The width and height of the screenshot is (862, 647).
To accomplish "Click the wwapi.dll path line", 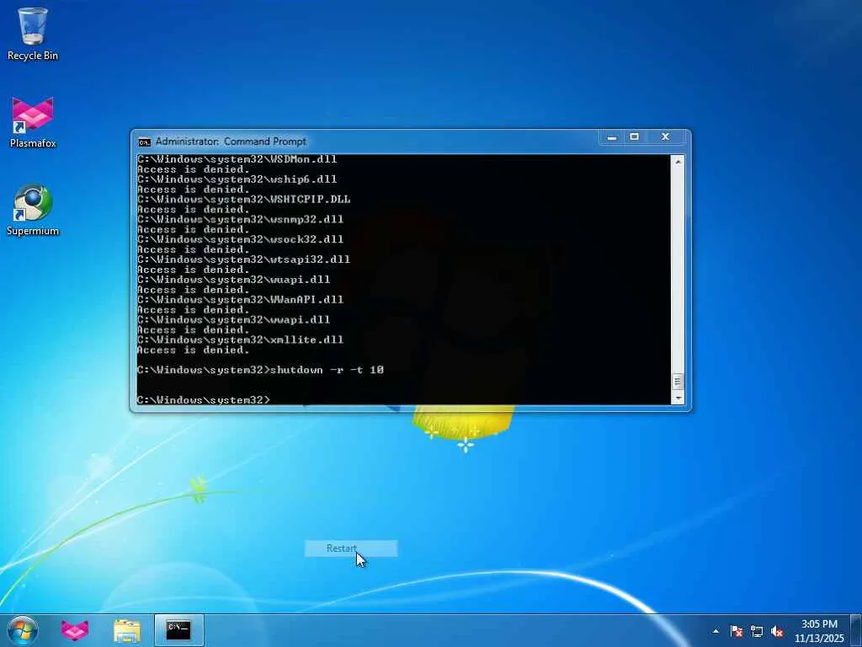I will pyautogui.click(x=234, y=319).
